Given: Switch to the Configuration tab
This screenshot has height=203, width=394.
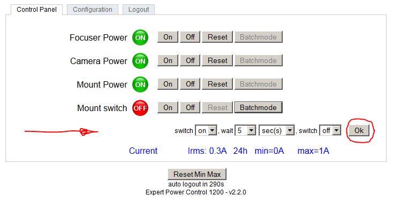Looking at the screenshot, I should coord(93,10).
